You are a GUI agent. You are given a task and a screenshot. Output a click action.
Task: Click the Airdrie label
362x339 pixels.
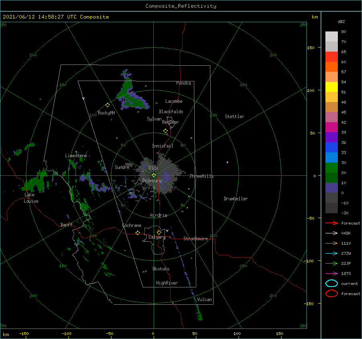[158, 215]
